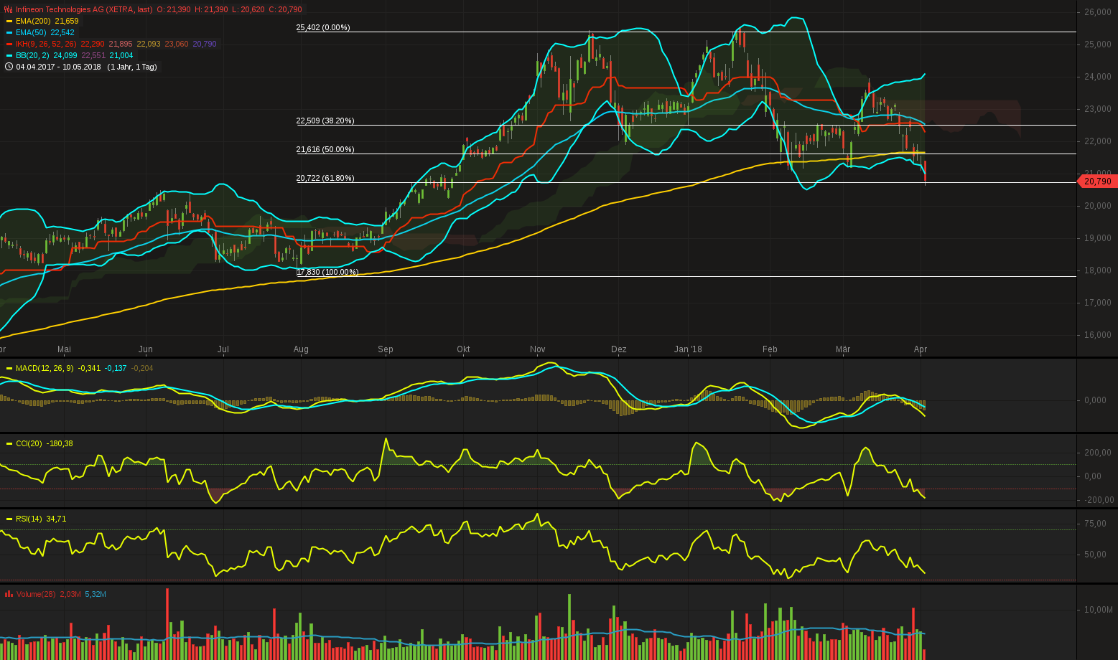Open the CCI(20) indicator label
Image resolution: width=1118 pixels, height=660 pixels.
point(29,443)
